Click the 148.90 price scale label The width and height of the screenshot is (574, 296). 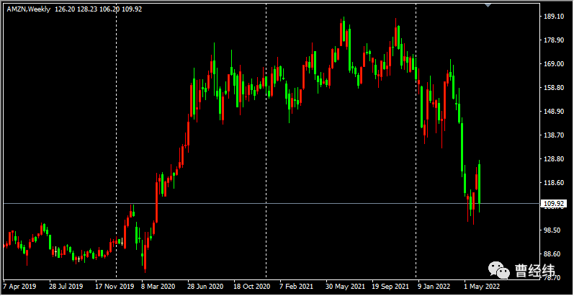coord(555,112)
